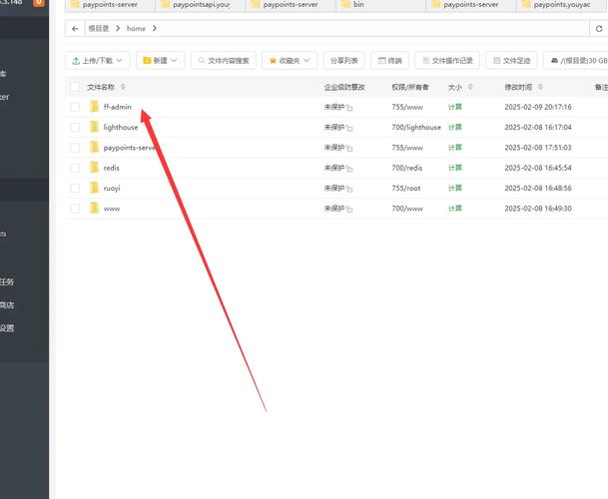
Task: Refresh the file list with the reload icon
Action: 599,29
